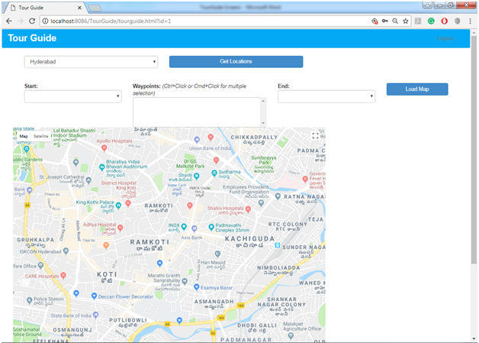Click the browser forward arrow
The image size is (479, 343).
point(21,21)
